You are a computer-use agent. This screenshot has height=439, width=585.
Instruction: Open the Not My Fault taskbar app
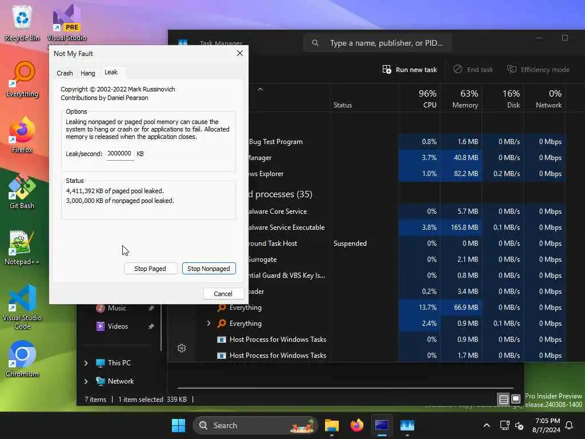point(382,425)
